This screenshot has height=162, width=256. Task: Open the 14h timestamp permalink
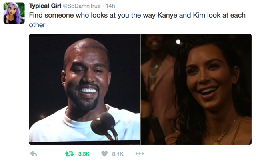click(x=110, y=6)
